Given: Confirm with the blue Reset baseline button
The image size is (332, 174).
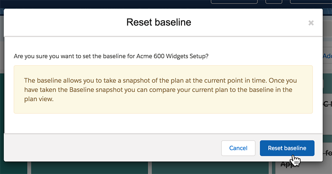Looking at the screenshot, I should (287, 148).
